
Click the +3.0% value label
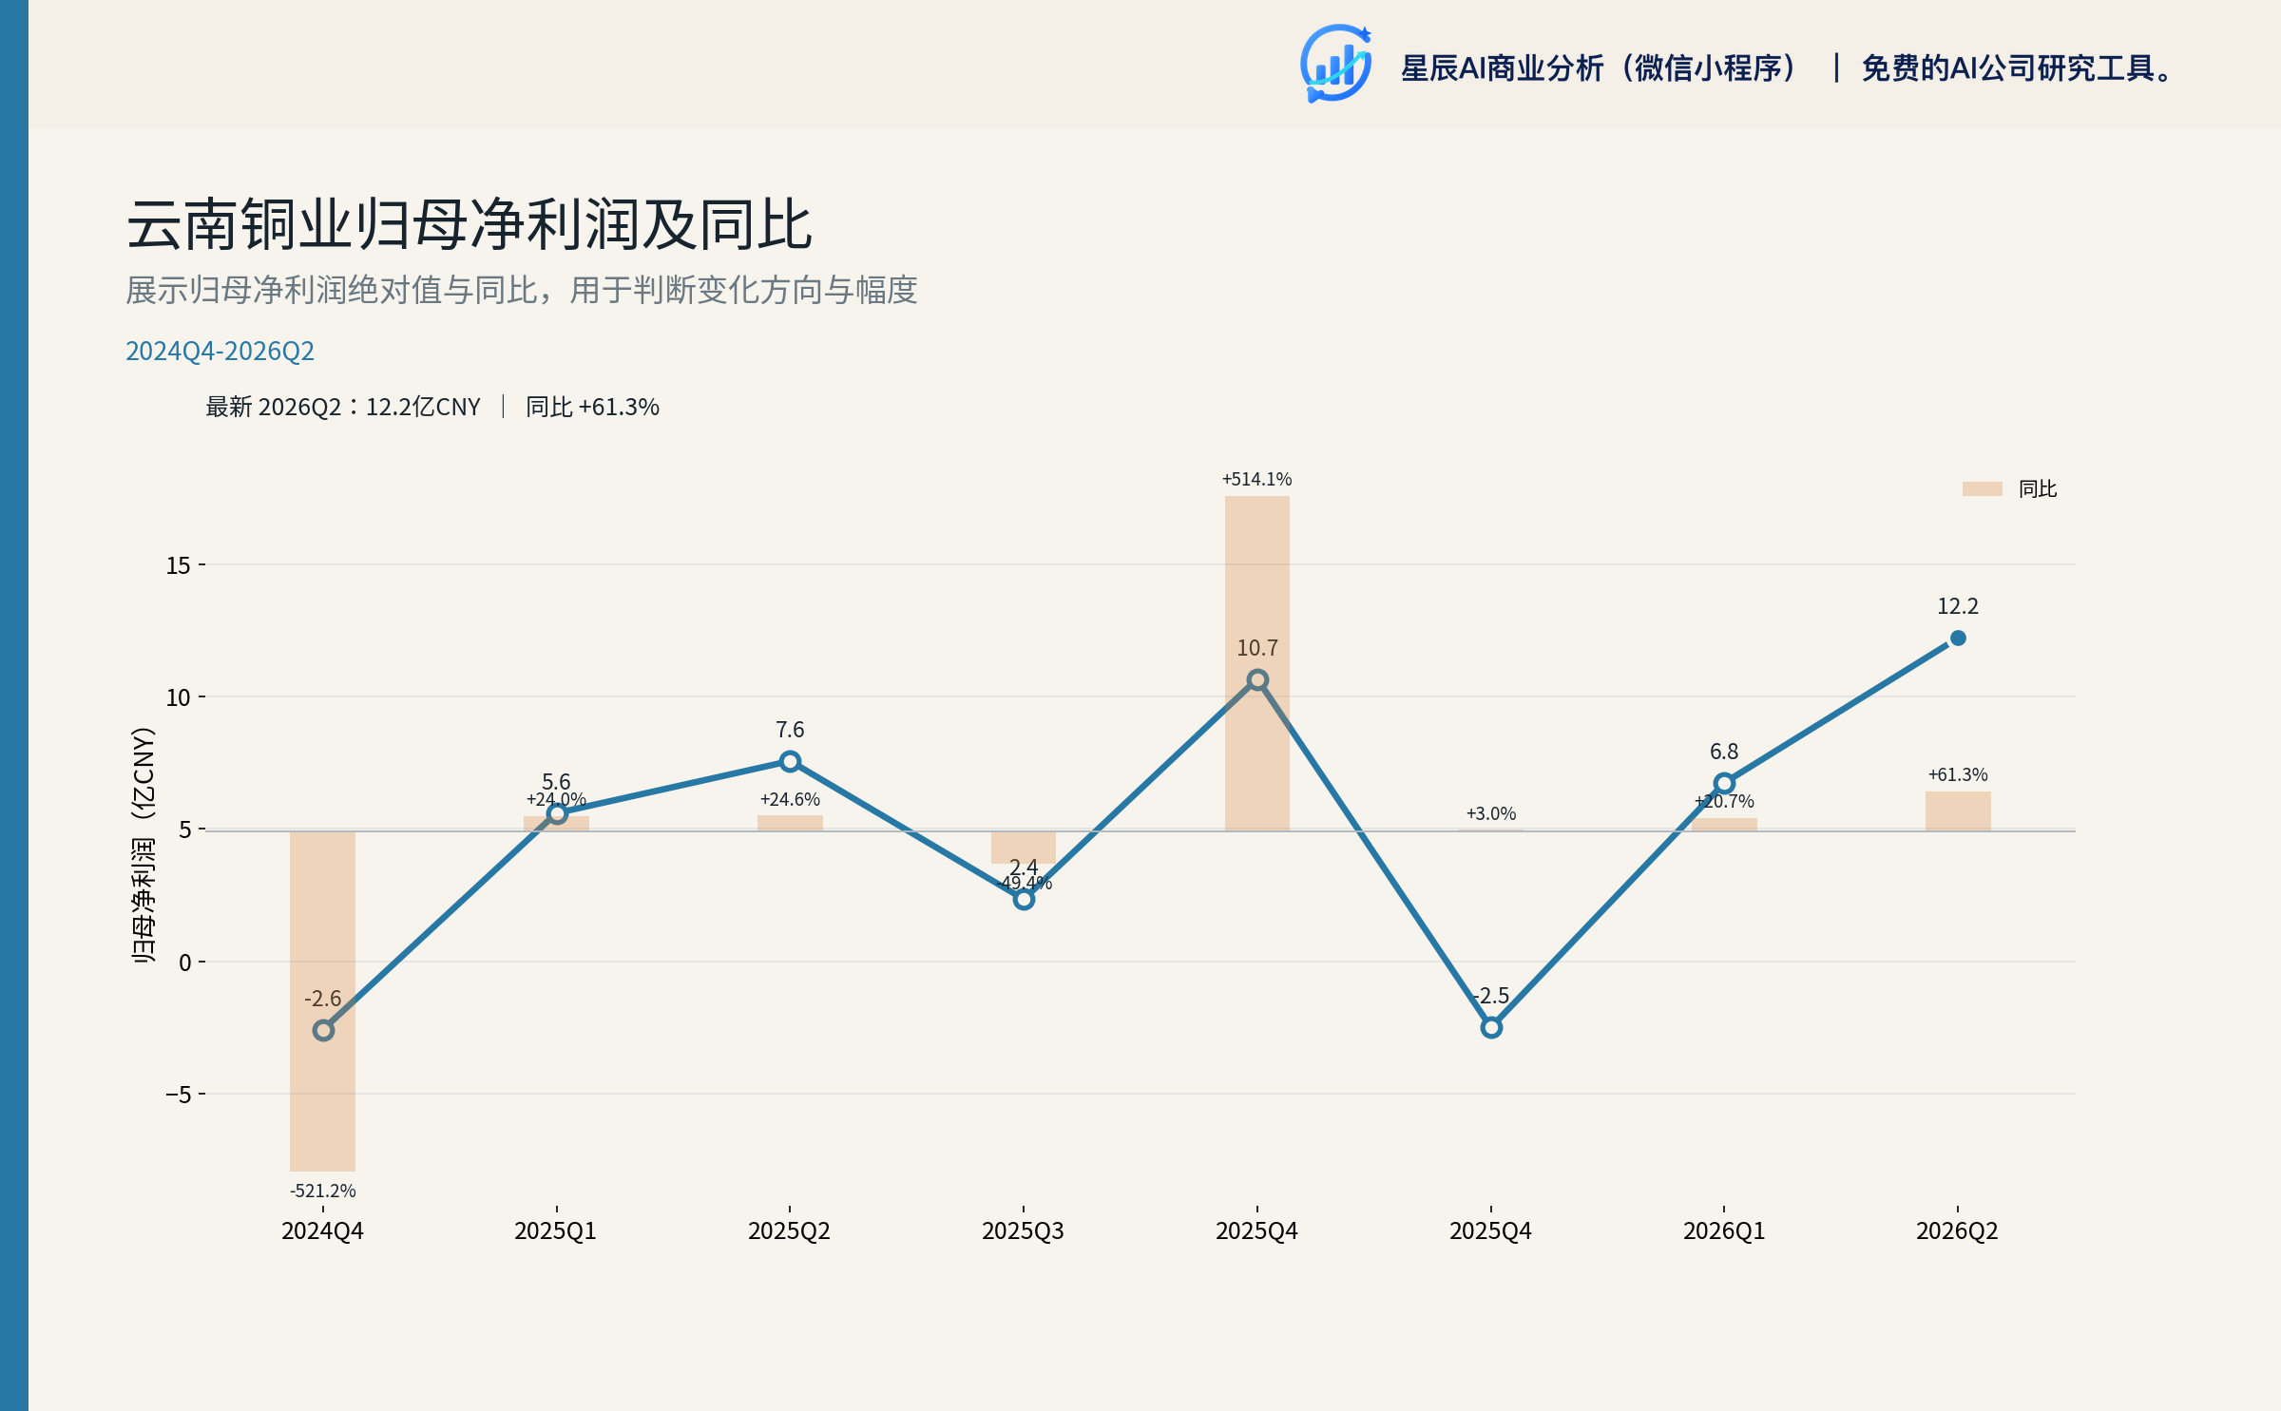tap(1491, 813)
